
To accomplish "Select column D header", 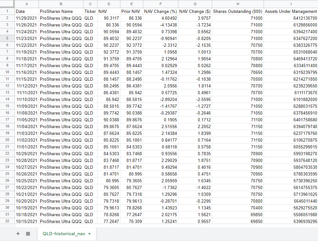I will pyautogui.click(x=109, y=4).
